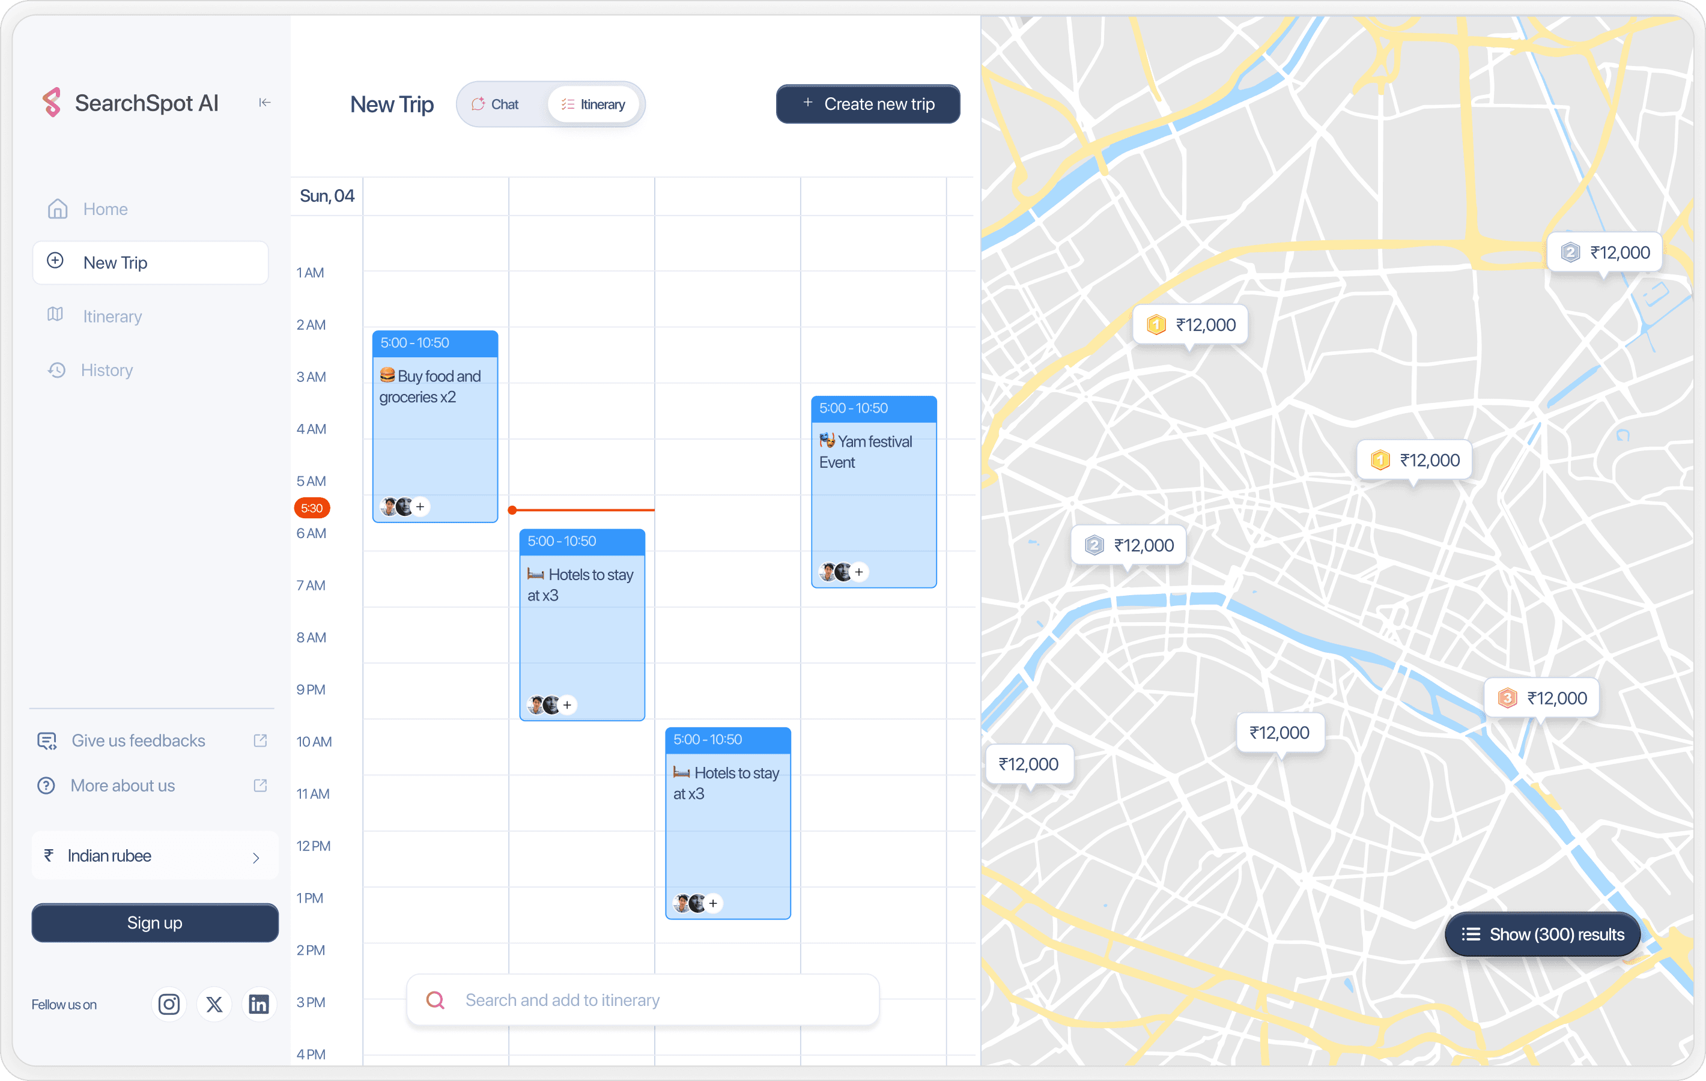This screenshot has width=1706, height=1081.
Task: Open the More about us link
Action: click(123, 786)
